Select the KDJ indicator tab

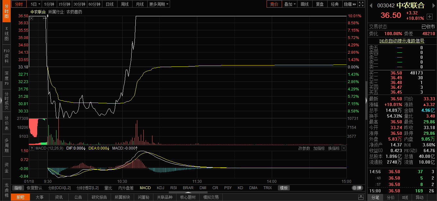point(160,188)
